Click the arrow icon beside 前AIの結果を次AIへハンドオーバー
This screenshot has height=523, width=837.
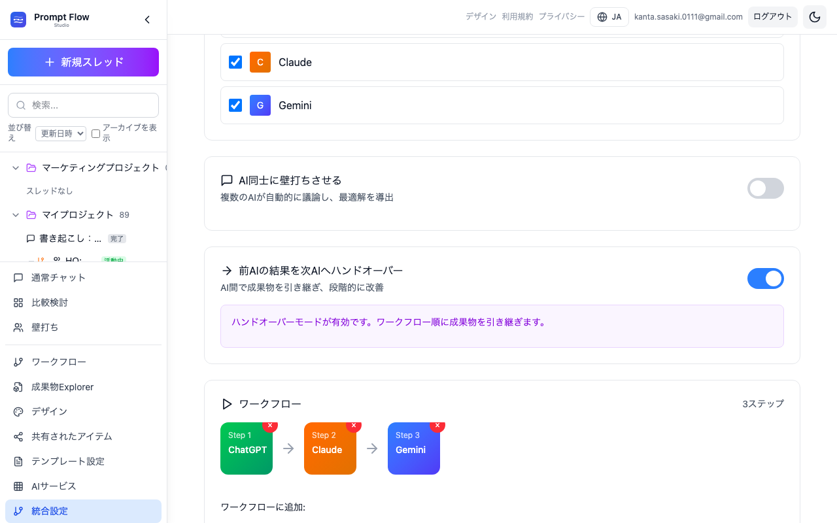tap(227, 271)
